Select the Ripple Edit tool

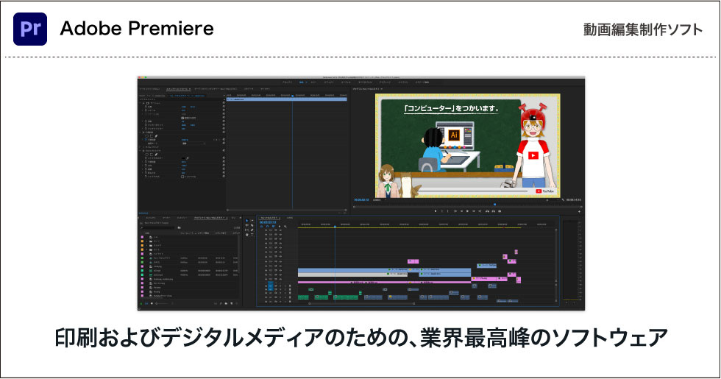click(247, 225)
